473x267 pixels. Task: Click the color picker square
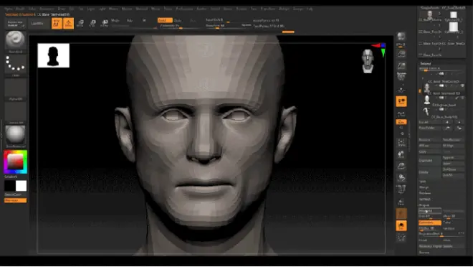(15, 162)
